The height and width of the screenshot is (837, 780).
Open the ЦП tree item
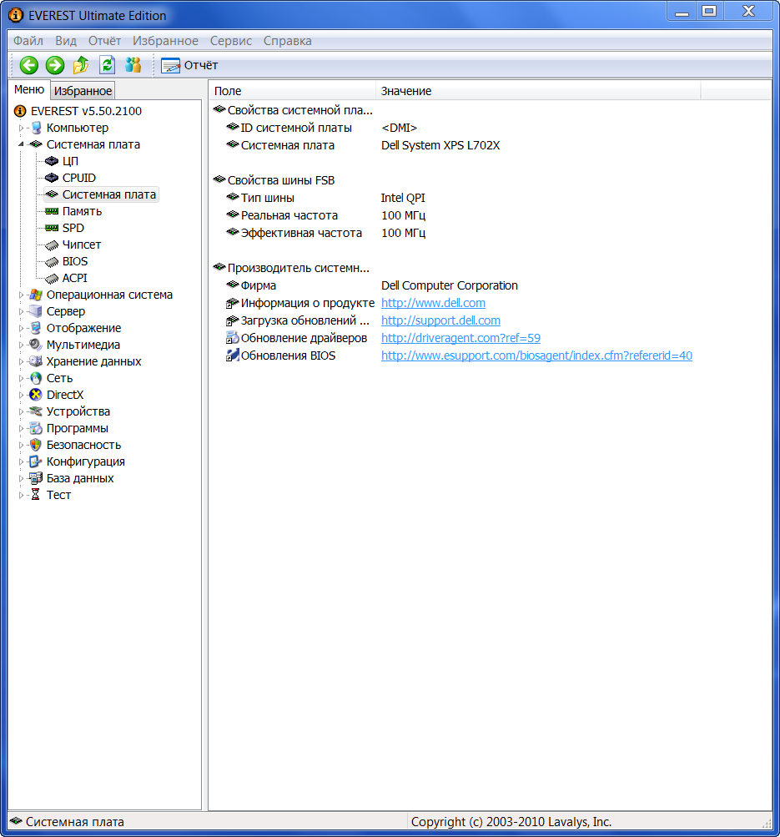[70, 161]
